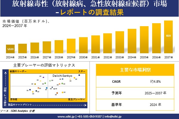Click the 主要な市場洞察 table header
Viewport: 179px width, 119px height.
point(135,70)
